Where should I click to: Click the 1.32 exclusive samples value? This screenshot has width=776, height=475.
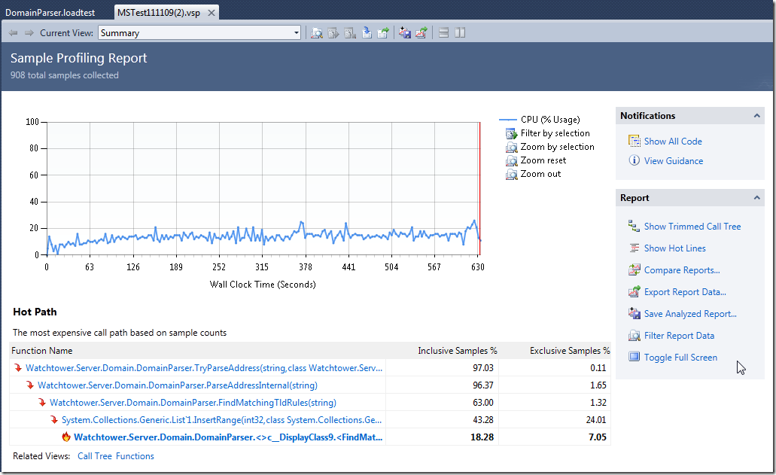click(x=598, y=403)
